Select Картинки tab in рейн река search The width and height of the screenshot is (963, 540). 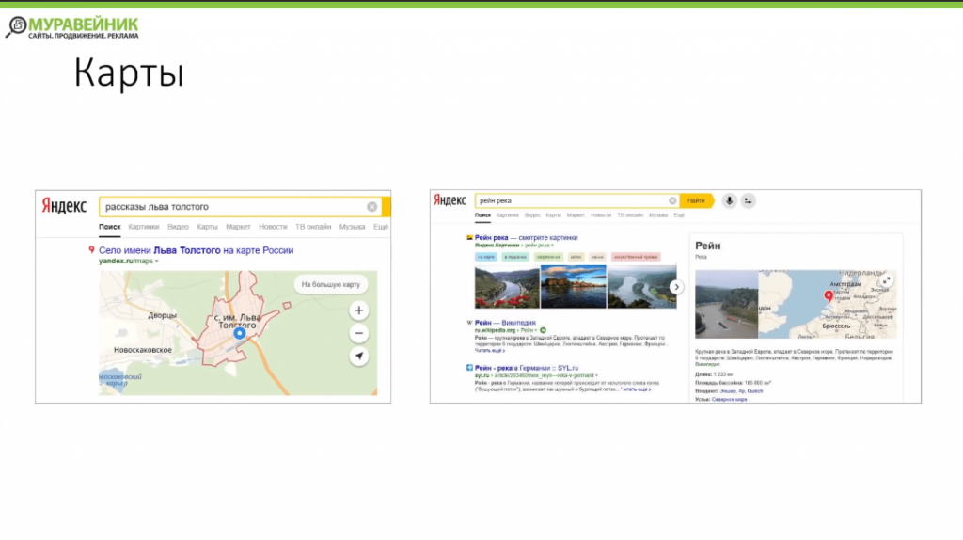507,215
